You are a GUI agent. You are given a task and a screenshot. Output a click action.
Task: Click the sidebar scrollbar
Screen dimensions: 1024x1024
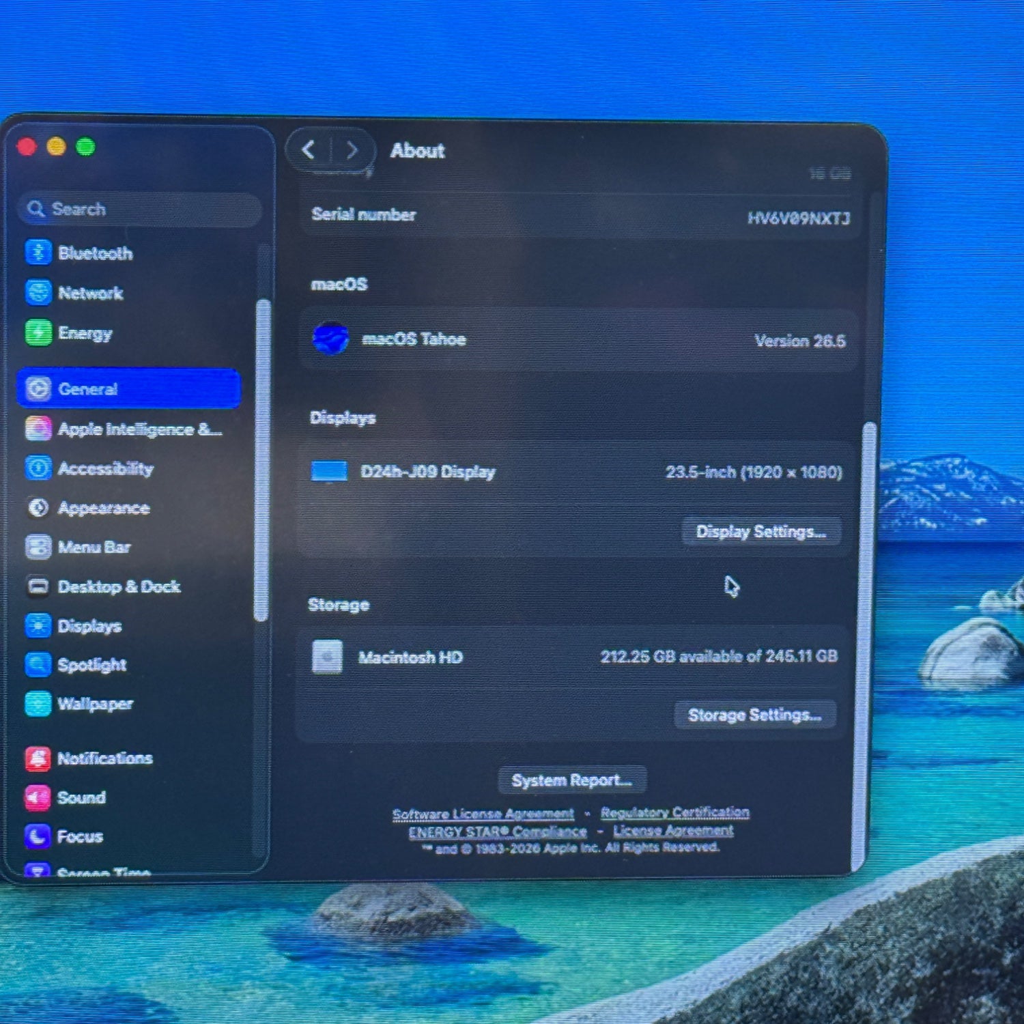click(262, 460)
